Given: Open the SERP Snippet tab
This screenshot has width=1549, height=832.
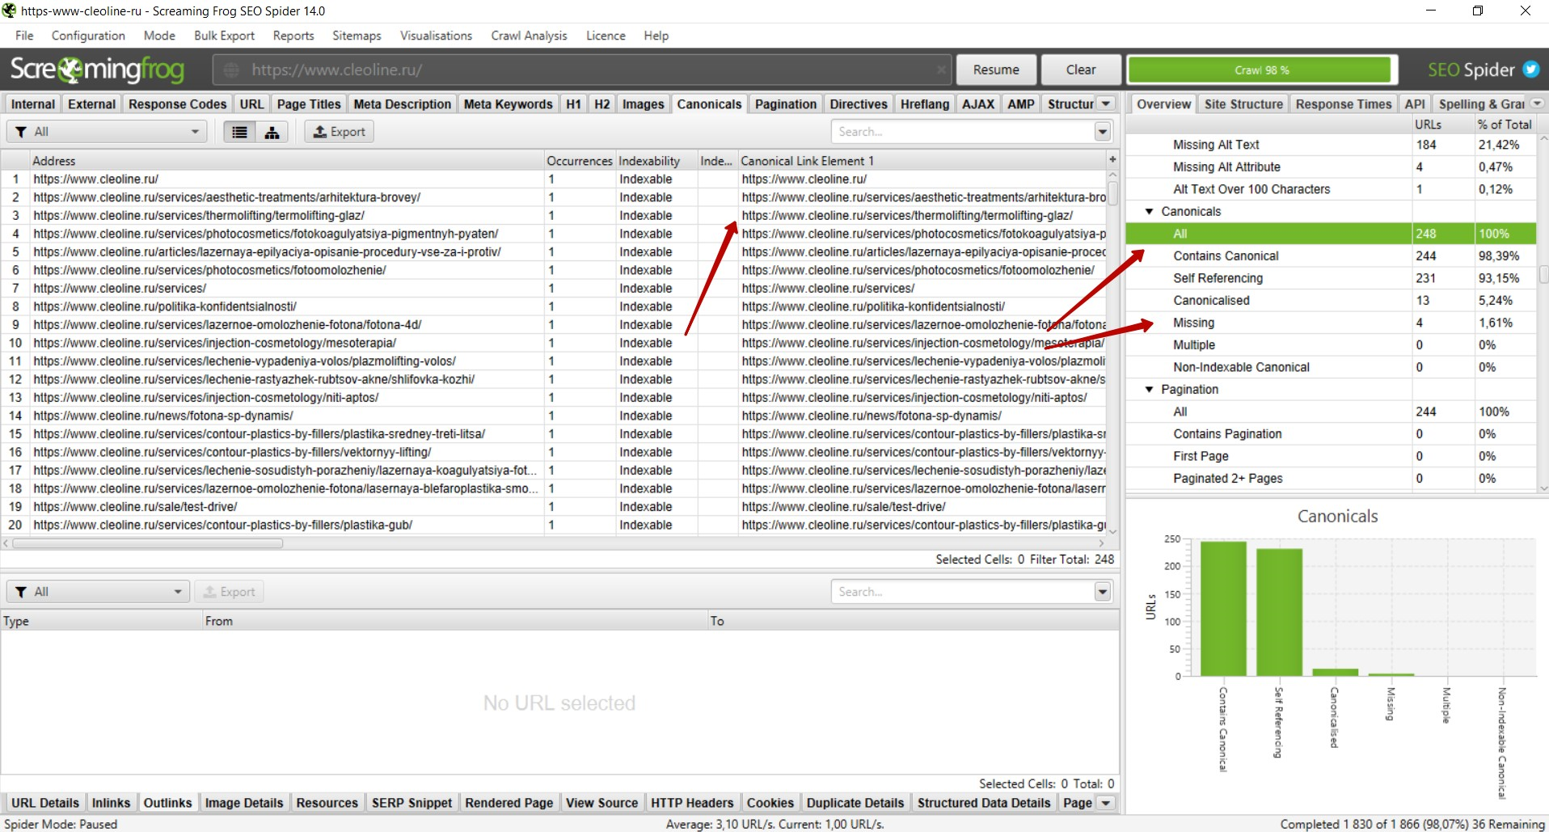Looking at the screenshot, I should coord(412,803).
